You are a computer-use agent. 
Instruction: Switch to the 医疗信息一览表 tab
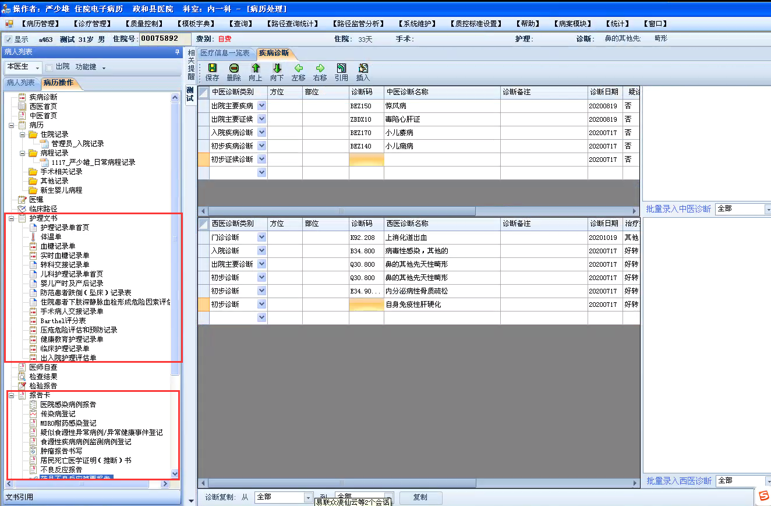tap(225, 53)
